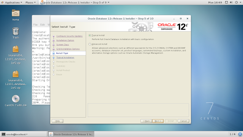
Task: Open the Places menu
Action: [30, 2]
